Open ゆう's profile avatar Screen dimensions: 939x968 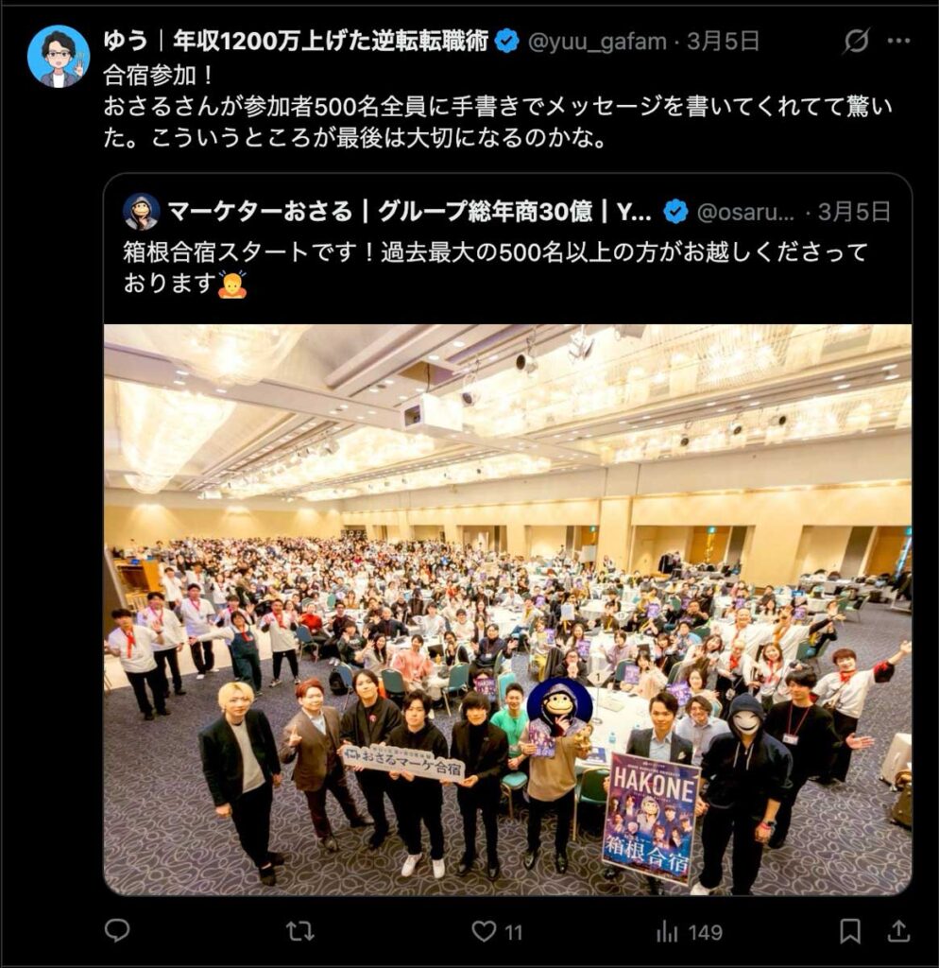59,56
